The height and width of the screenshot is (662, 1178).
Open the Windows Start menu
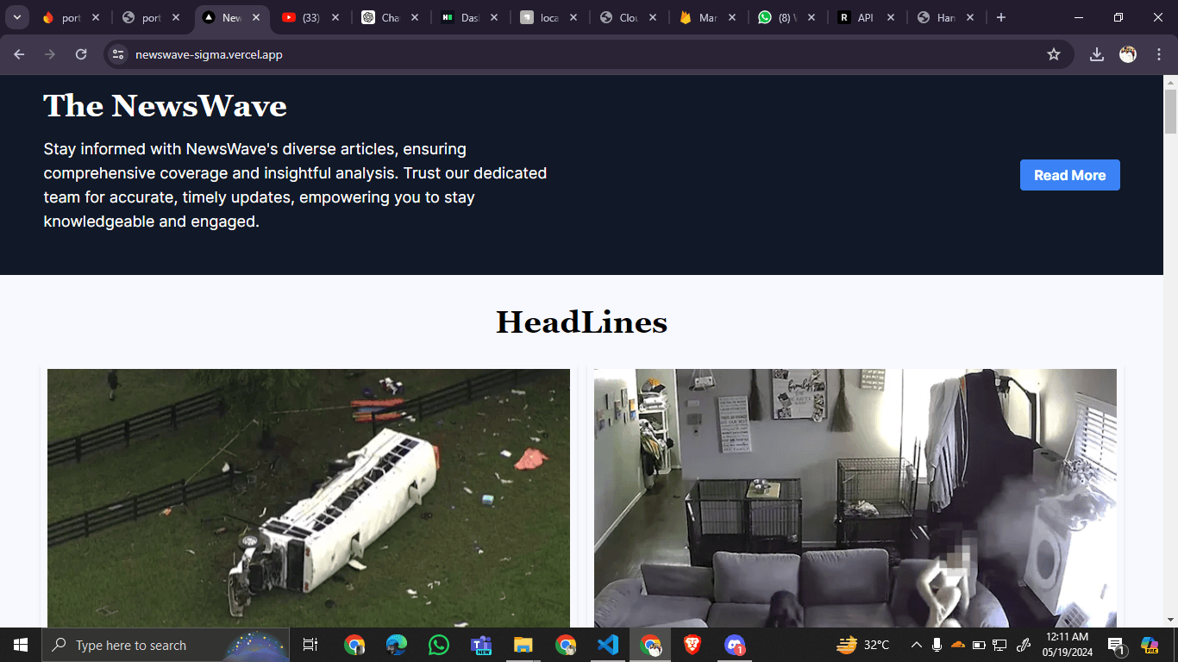click(21, 645)
